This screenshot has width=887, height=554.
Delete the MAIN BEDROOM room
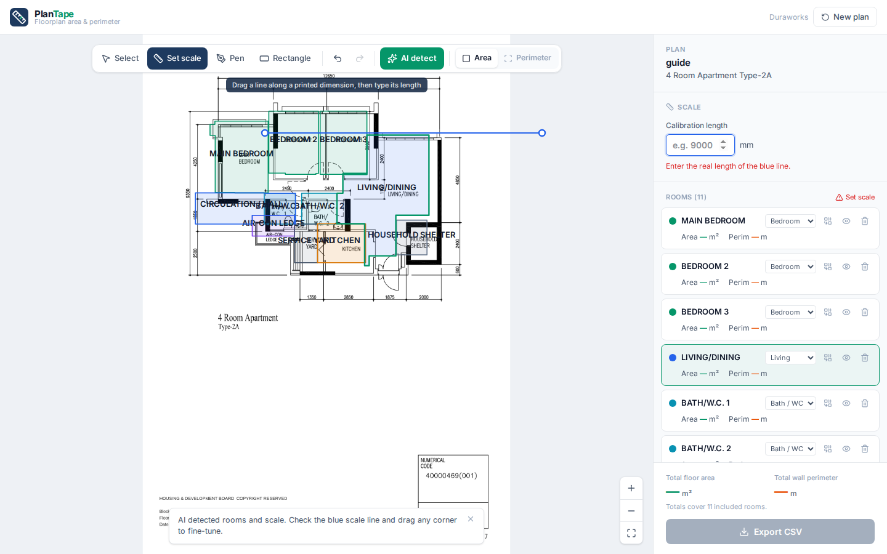click(x=865, y=221)
